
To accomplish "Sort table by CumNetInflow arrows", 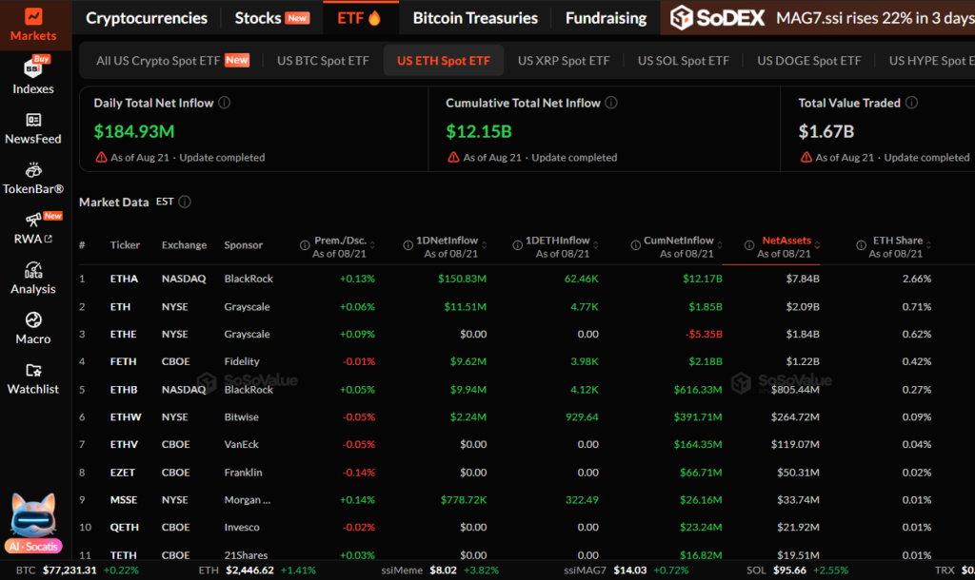I will tap(720, 245).
